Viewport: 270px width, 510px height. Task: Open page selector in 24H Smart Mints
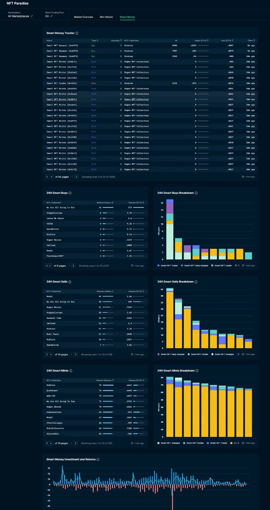point(50,443)
